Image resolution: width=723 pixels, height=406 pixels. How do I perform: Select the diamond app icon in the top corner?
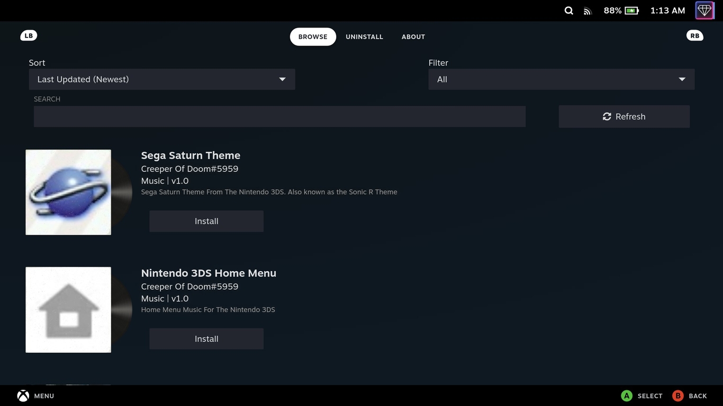(704, 10)
